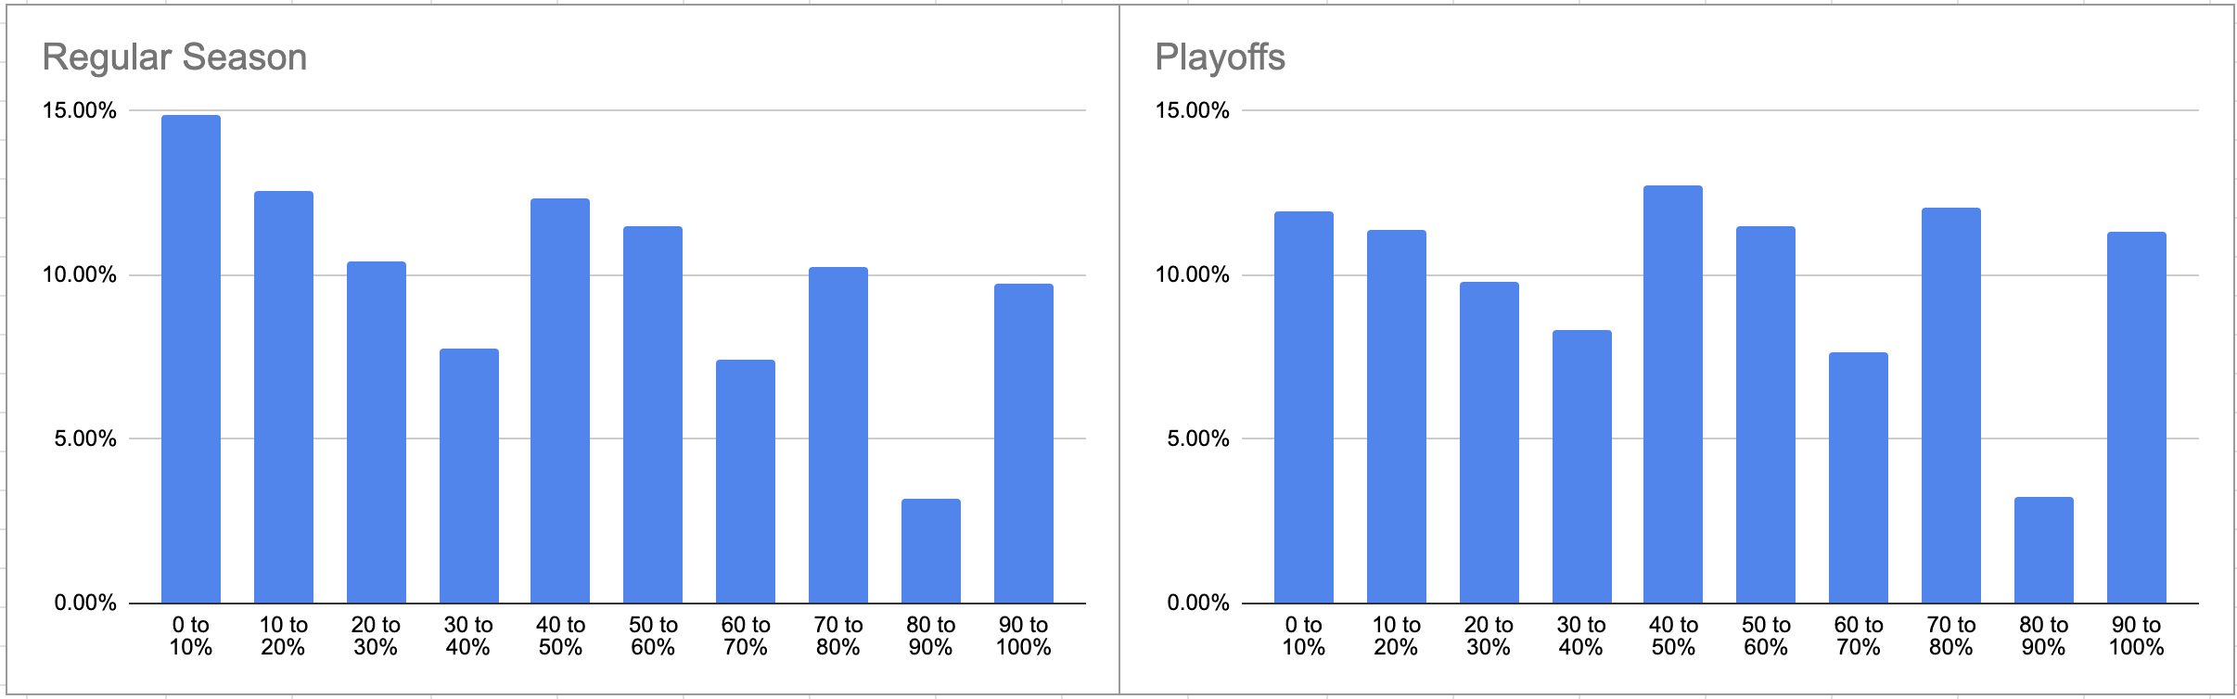
Task: Click the Regular Season chart title
Action: [174, 57]
